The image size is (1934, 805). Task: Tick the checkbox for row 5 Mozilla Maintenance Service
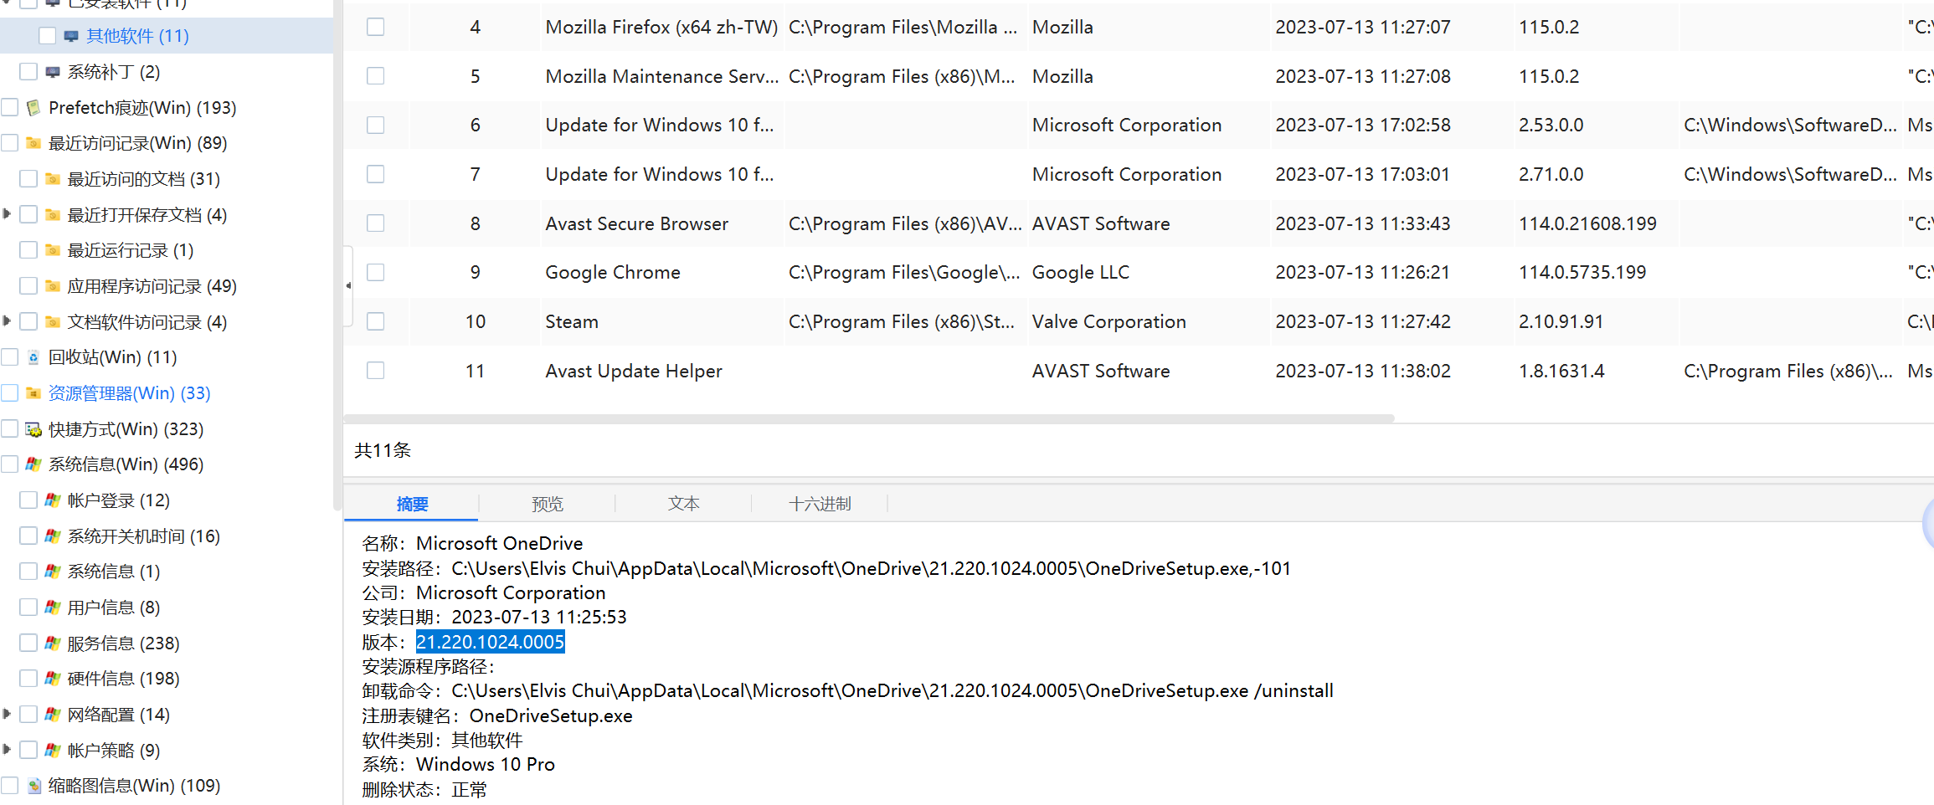tap(376, 76)
